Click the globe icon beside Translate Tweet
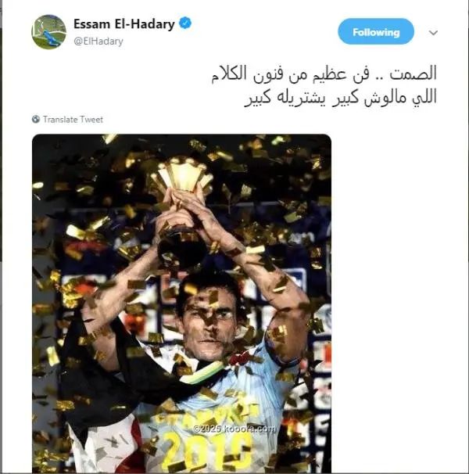The height and width of the screenshot is (474, 469). click(x=36, y=119)
